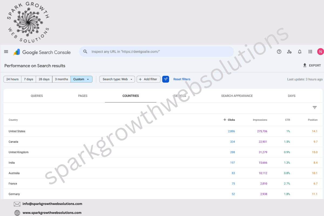This screenshot has width=324, height=216.
Task: Select the Germany row
Action: click(163, 194)
